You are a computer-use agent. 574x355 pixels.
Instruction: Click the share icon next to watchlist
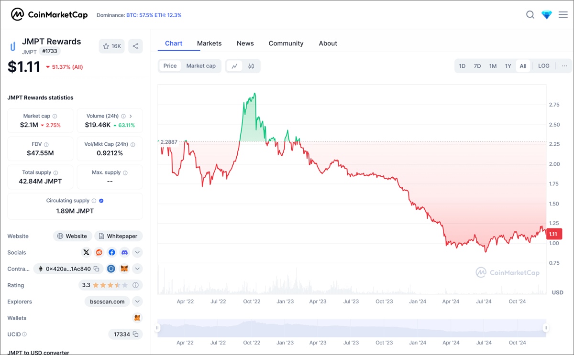pos(136,46)
